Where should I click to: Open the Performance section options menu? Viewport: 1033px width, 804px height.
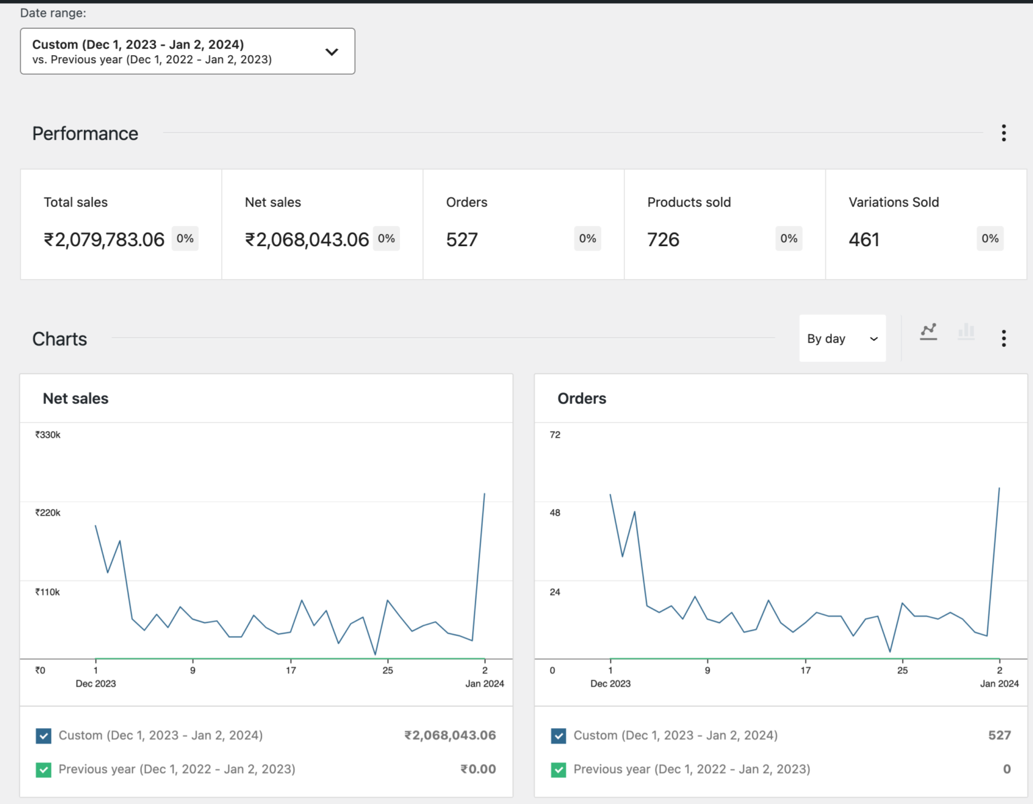pyautogui.click(x=1003, y=133)
